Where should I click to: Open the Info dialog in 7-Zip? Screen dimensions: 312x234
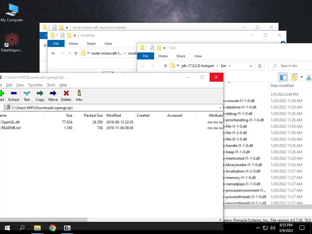(79, 96)
